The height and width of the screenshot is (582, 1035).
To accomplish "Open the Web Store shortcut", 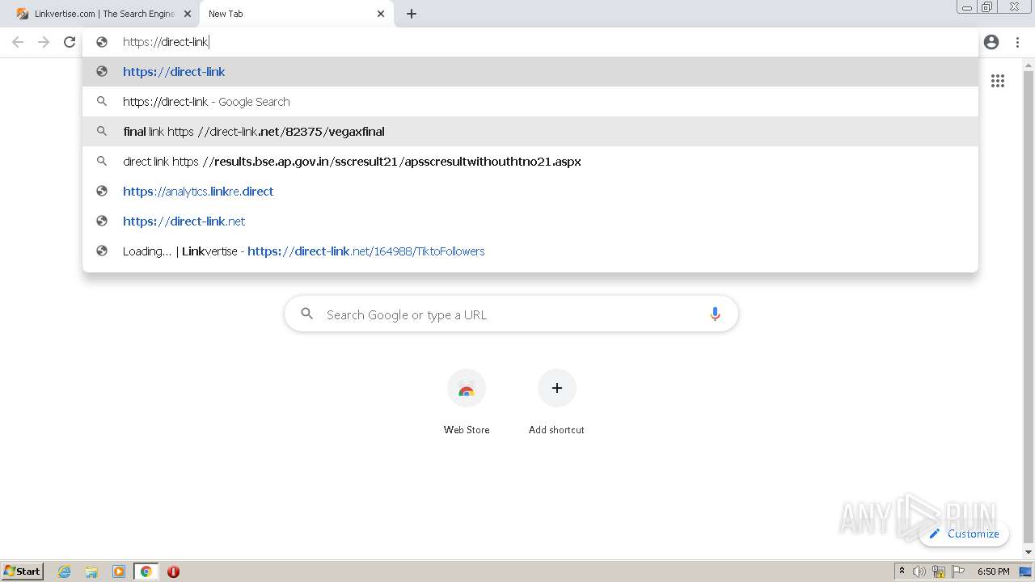I will click(467, 403).
